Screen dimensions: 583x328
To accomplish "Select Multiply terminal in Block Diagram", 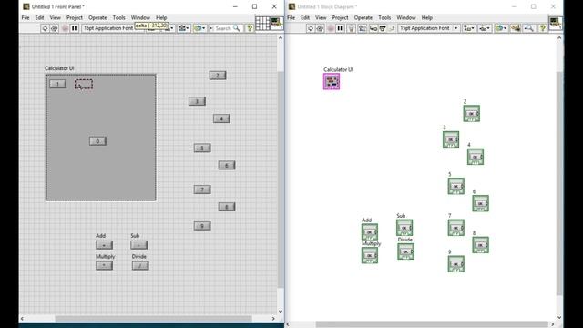I will (370, 255).
